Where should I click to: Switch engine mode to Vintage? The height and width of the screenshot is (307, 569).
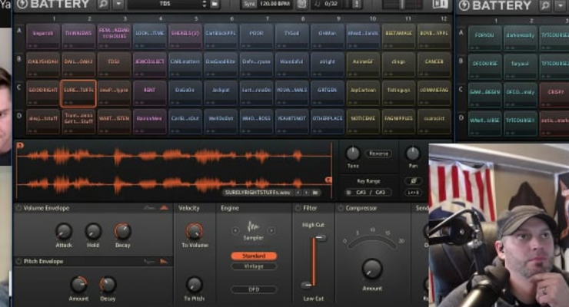[253, 266]
